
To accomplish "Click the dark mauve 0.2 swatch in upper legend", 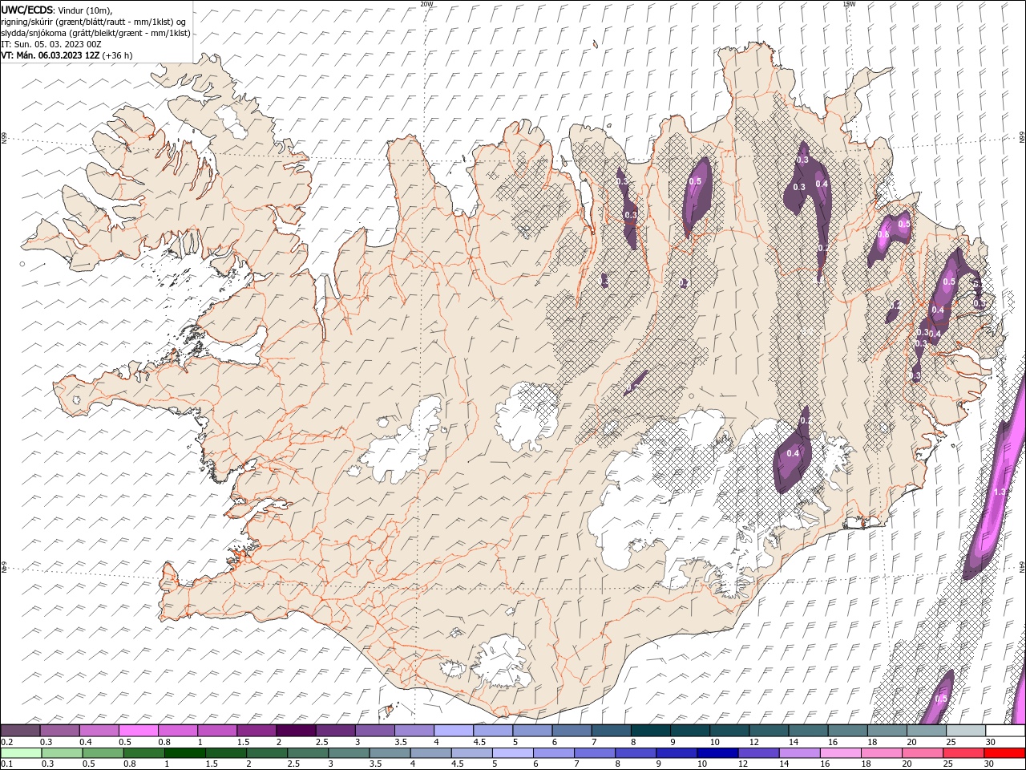I will point(20,731).
